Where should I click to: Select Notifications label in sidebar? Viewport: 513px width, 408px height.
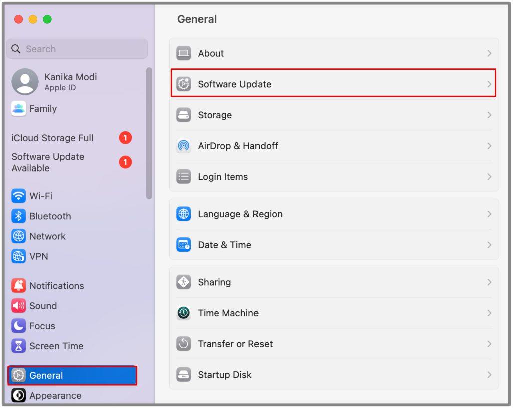[56, 286]
